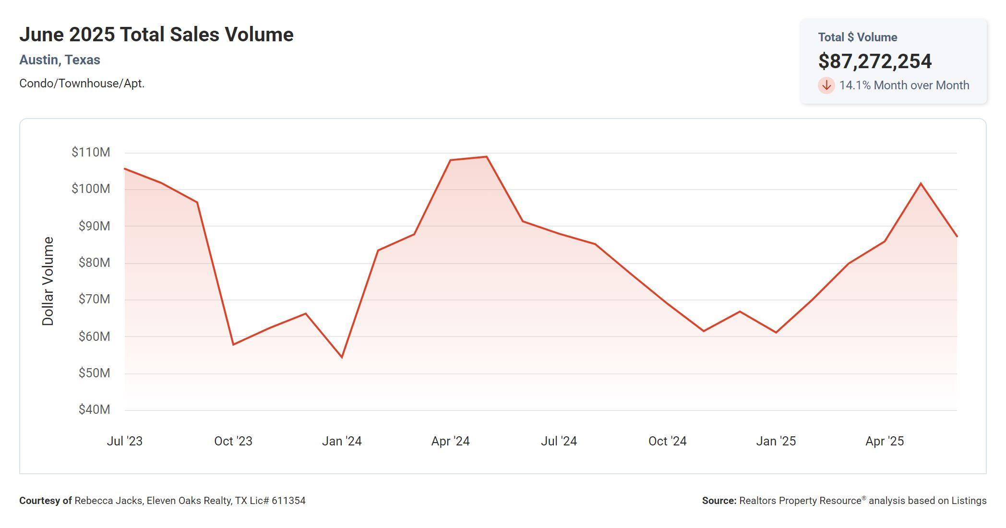Image resolution: width=1006 pixels, height=528 pixels.
Task: Click the Oct '24 x-axis label
Action: (x=667, y=441)
